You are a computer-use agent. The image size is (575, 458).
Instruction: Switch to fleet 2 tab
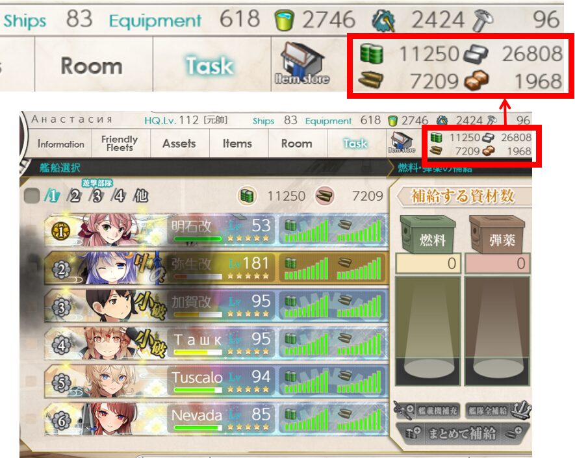click(x=74, y=196)
